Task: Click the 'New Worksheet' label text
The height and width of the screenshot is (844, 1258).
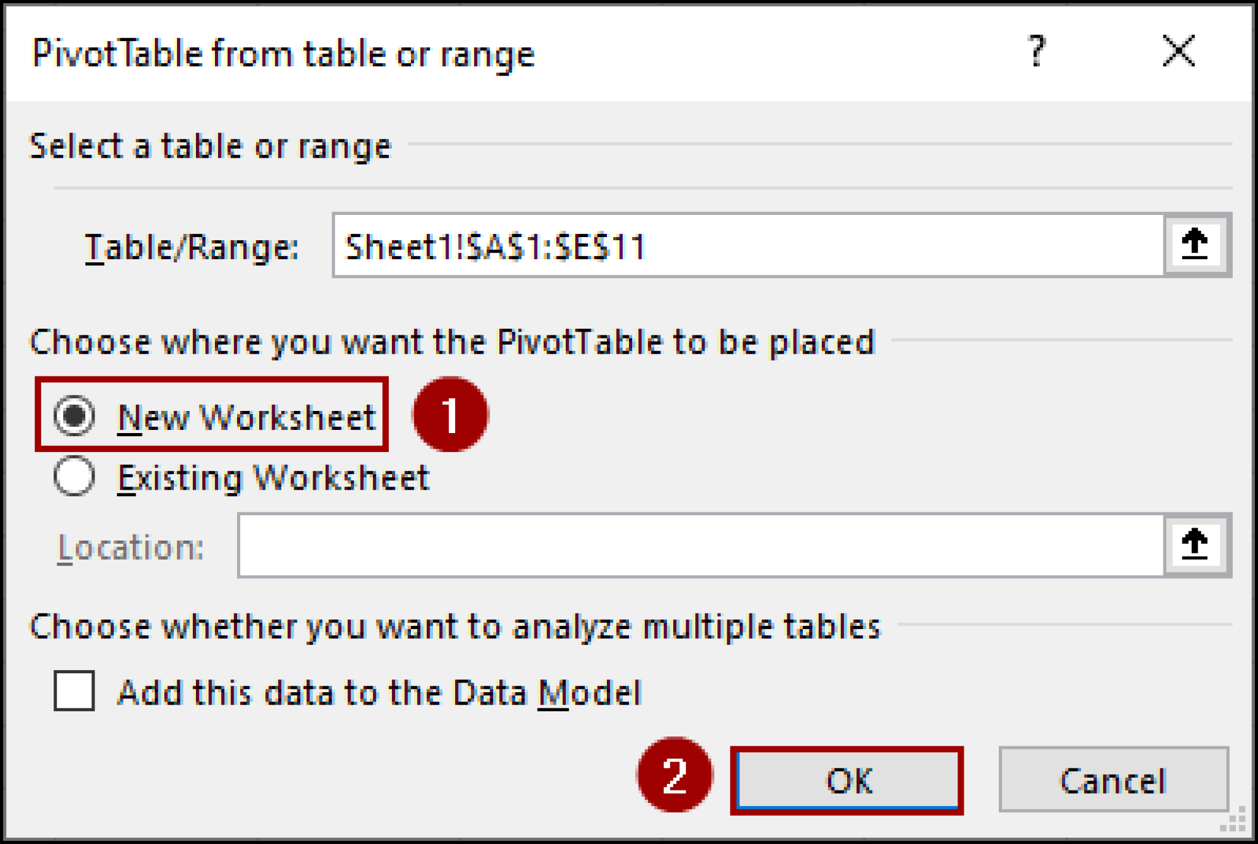Action: click(246, 416)
